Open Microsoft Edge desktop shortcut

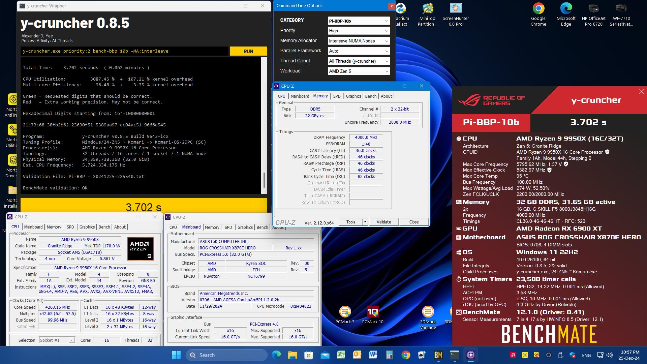click(566, 14)
